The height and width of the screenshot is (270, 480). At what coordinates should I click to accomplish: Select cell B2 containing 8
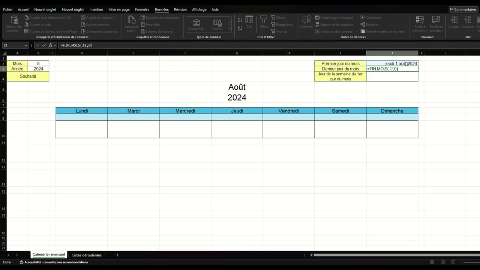point(38,63)
